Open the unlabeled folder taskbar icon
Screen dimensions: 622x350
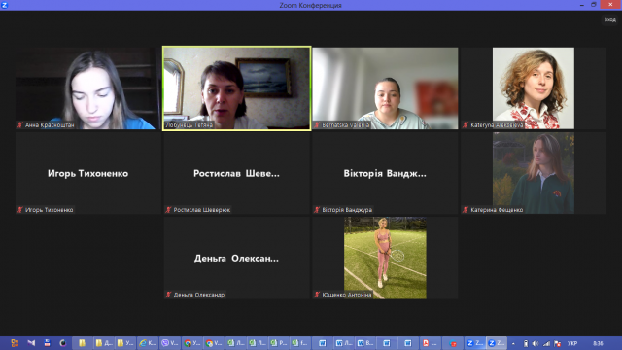coord(82,343)
